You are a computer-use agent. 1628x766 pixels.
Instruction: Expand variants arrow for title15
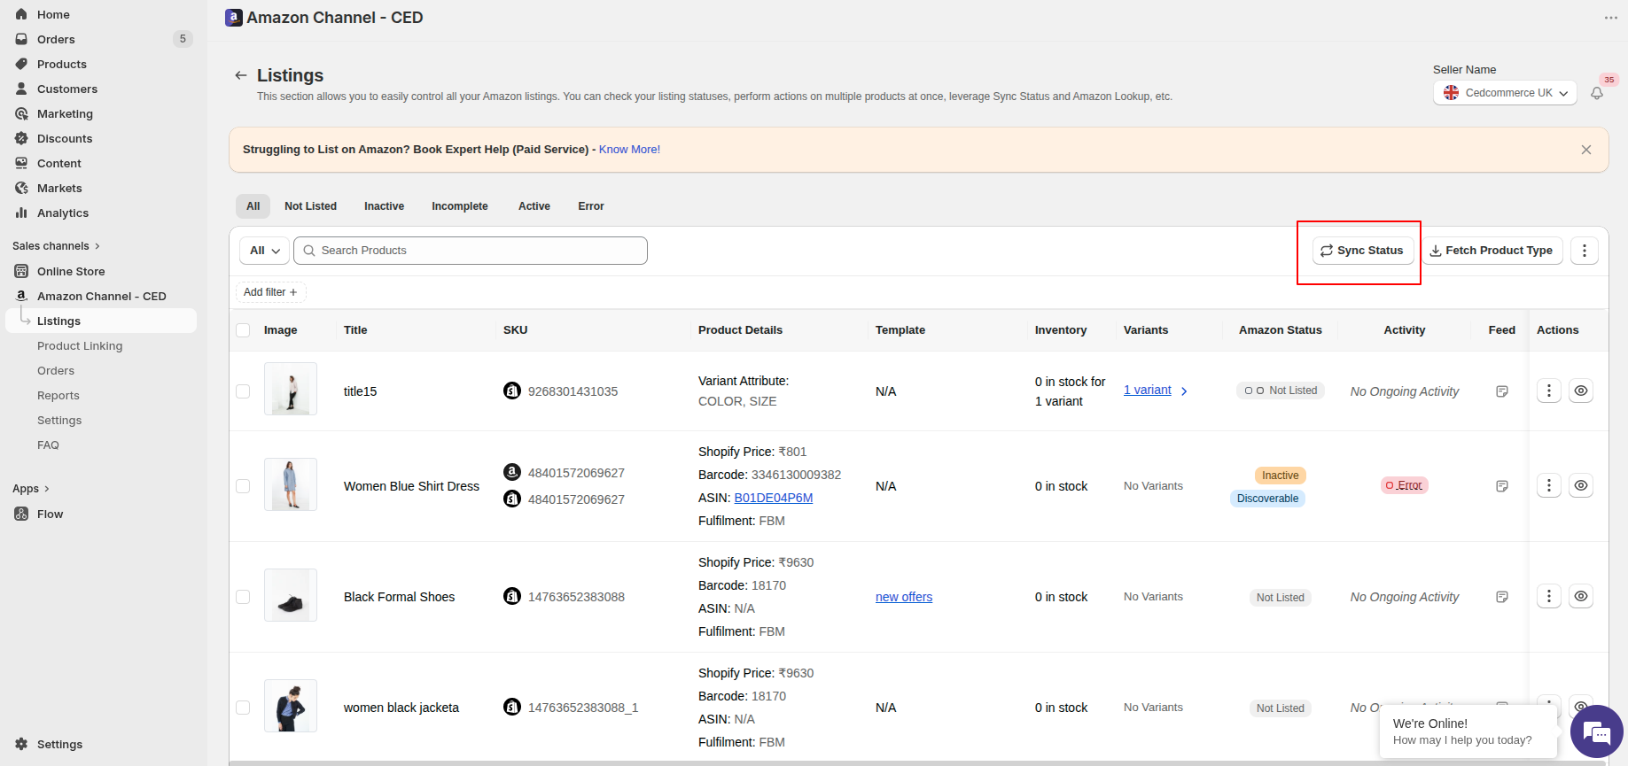(x=1184, y=391)
